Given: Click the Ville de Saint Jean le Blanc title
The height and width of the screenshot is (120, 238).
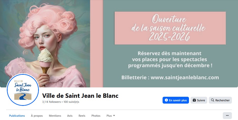Looking at the screenshot, I should (x=80, y=96).
